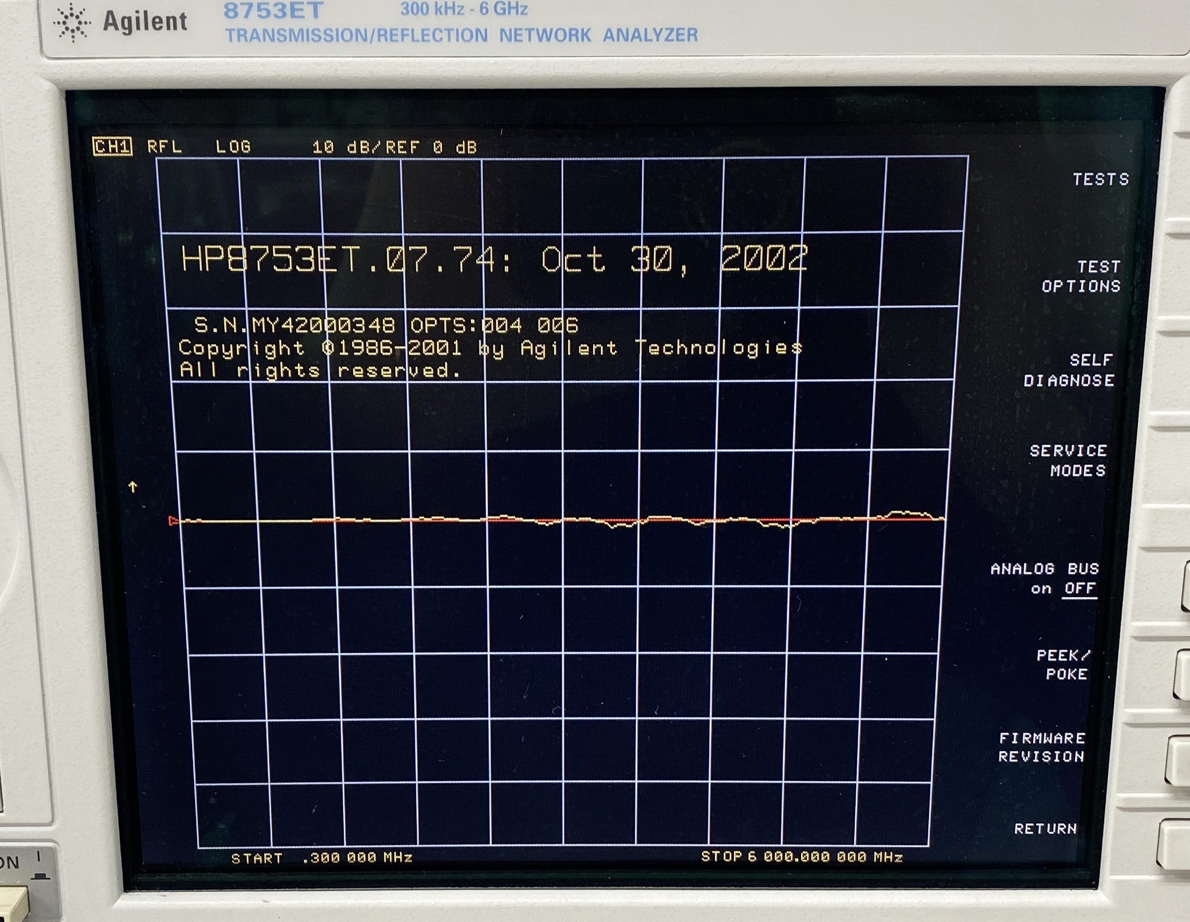Select the CH1 channel indicator
Viewport: 1190px width, 922px height.
(112, 147)
